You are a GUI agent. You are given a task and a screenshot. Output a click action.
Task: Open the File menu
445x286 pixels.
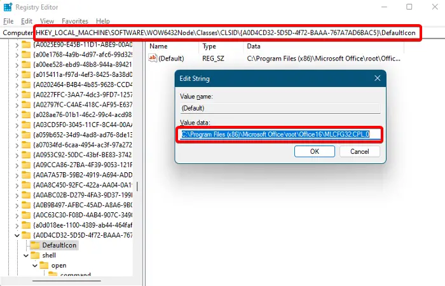[x=8, y=21]
